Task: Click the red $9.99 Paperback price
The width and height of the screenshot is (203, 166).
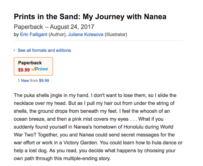Action: coord(24,69)
